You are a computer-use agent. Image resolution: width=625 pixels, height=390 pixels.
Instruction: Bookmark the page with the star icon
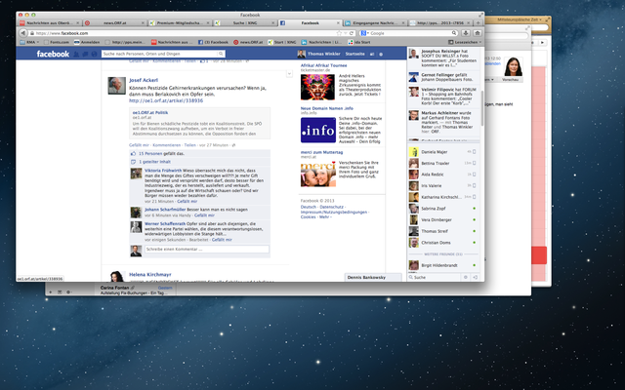339,33
